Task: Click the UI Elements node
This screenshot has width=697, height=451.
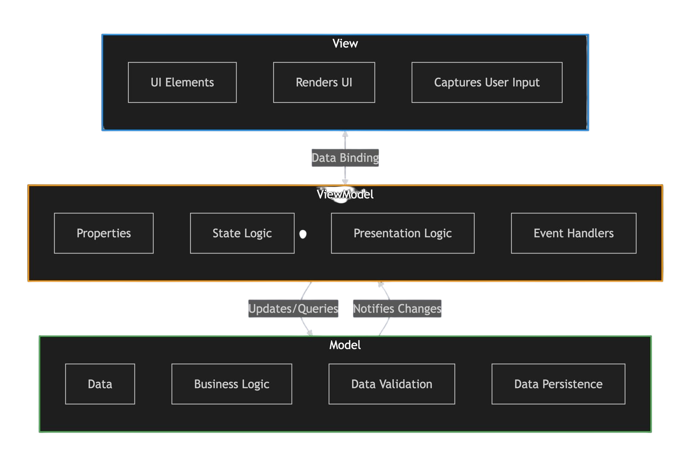Action: click(182, 83)
